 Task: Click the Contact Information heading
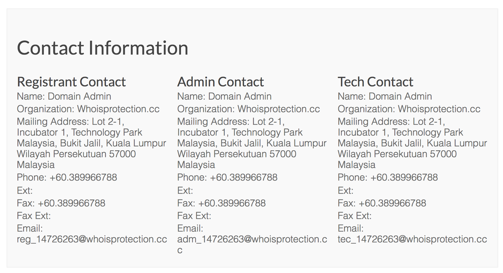pyautogui.click(x=103, y=48)
